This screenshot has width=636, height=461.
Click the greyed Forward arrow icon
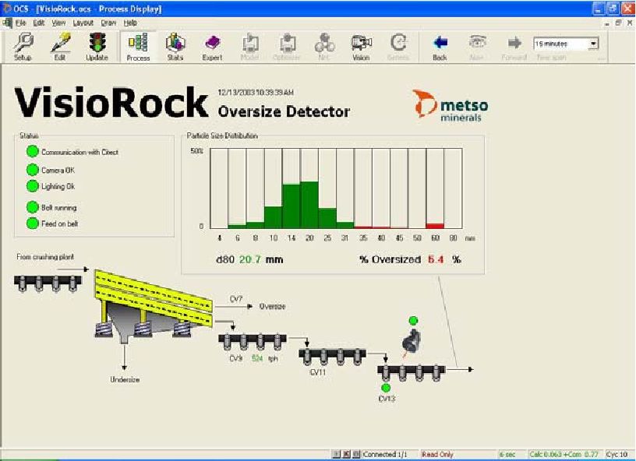tap(514, 47)
